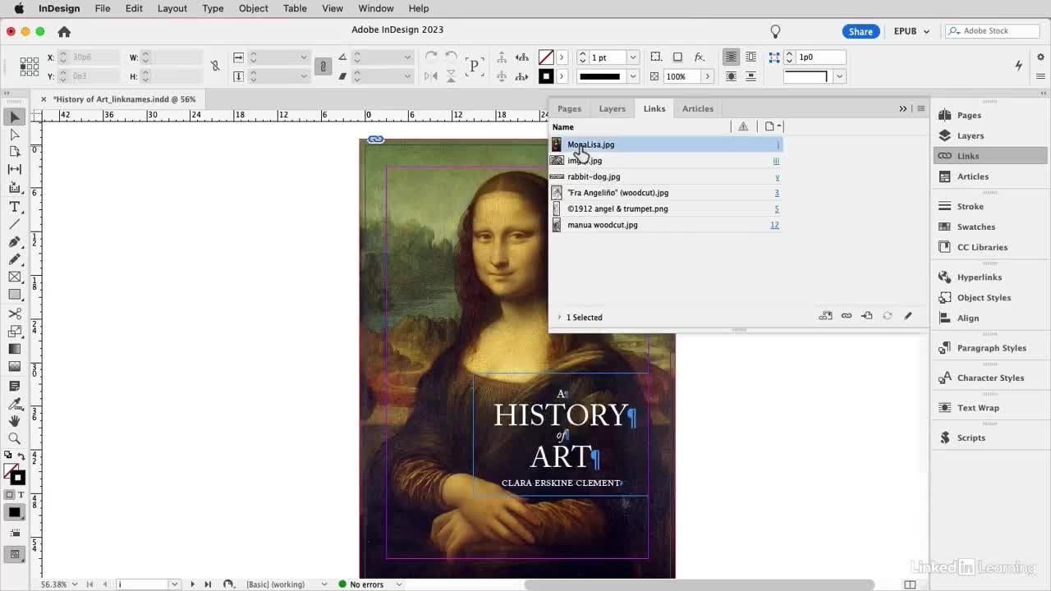The height and width of the screenshot is (591, 1051).
Task: Select the Pencil tool
Action: point(15,259)
